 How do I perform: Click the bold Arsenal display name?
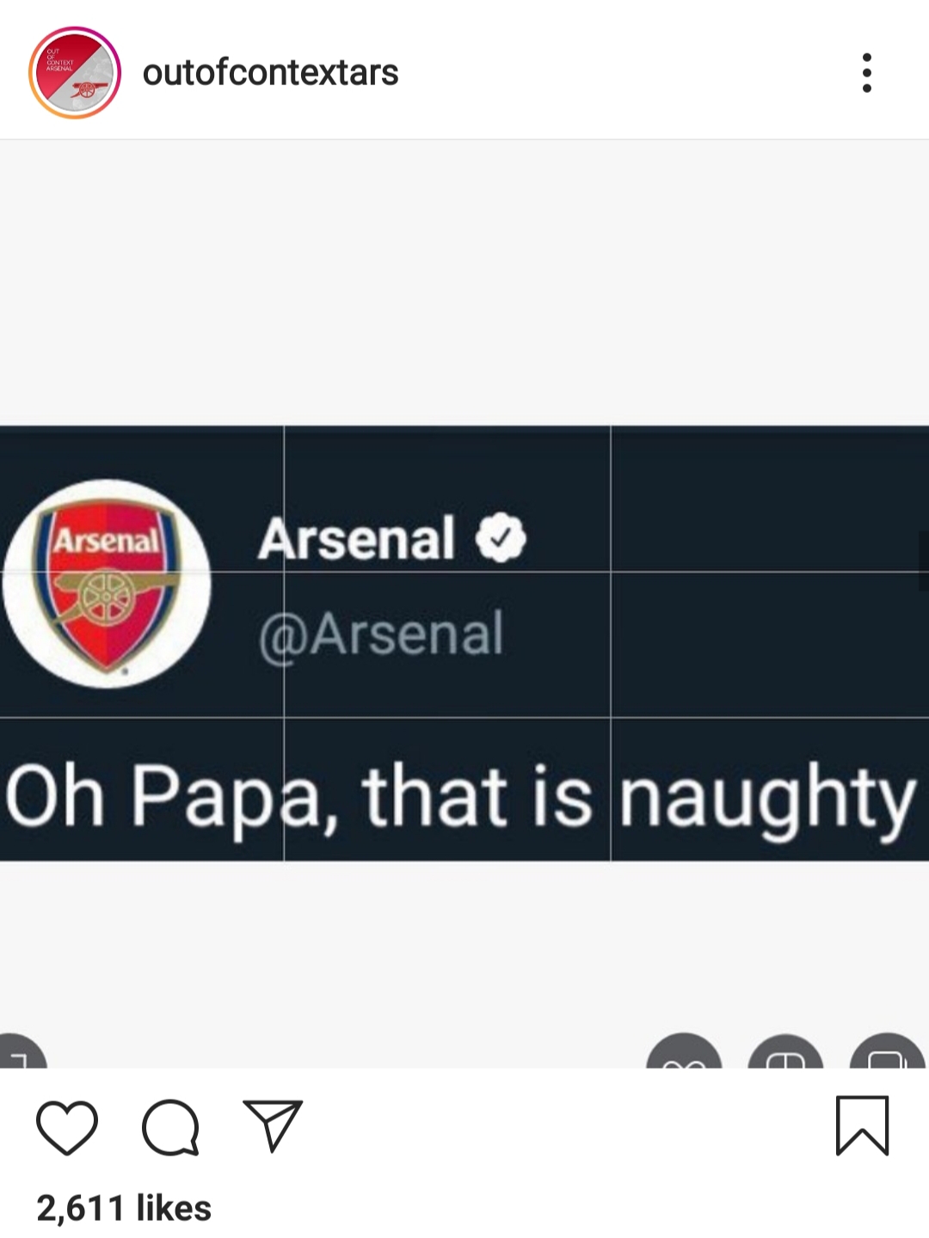pyautogui.click(x=356, y=538)
